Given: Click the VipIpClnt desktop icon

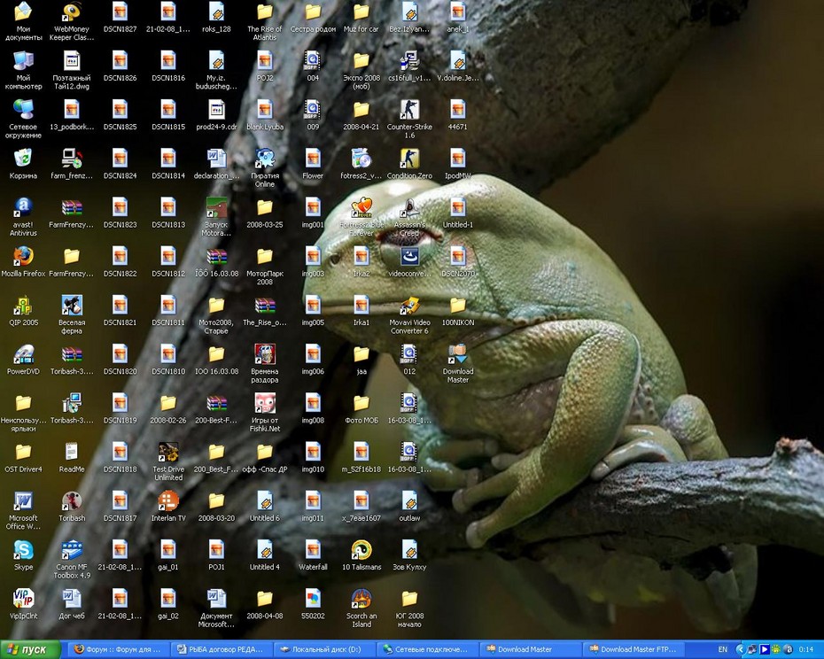Looking at the screenshot, I should 23,604.
